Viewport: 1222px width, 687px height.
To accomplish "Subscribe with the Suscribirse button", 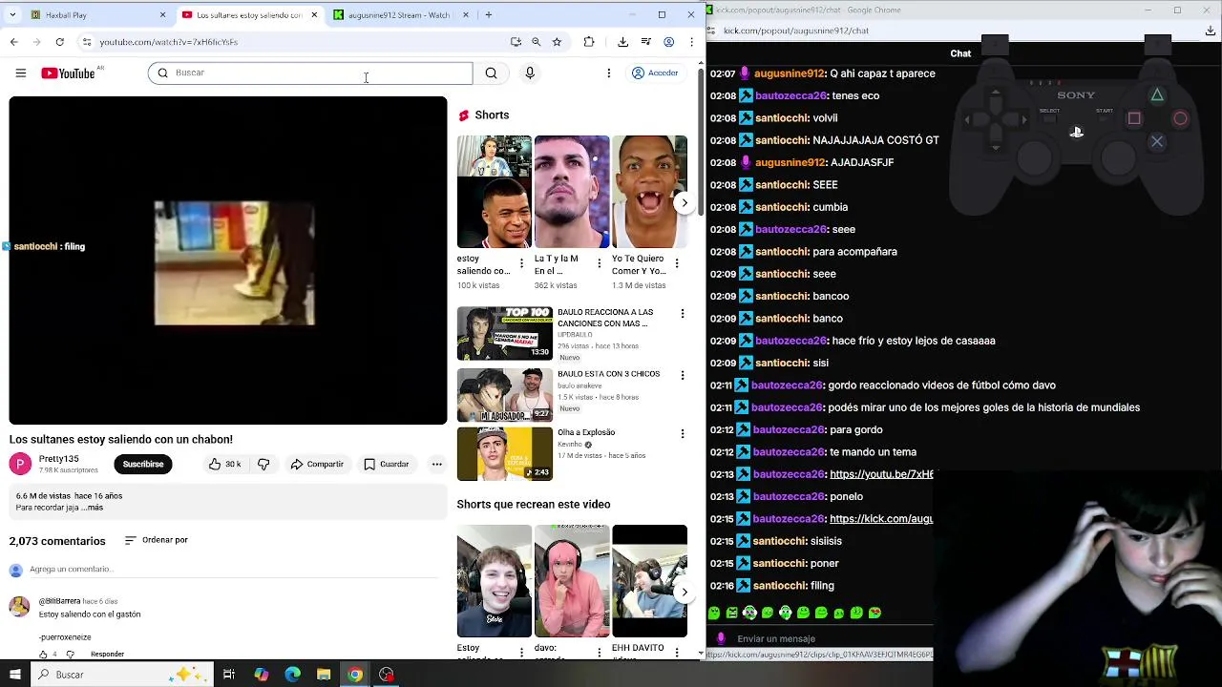I will 143,465.
